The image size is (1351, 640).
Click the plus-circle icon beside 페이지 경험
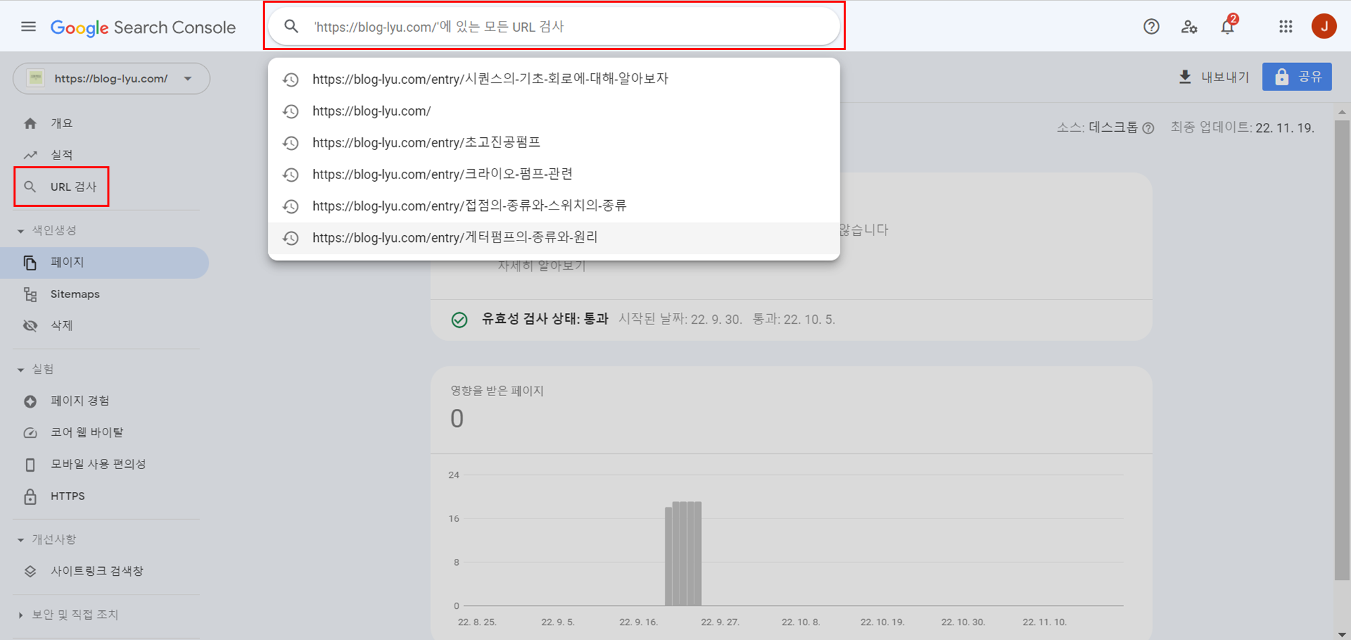(30, 401)
